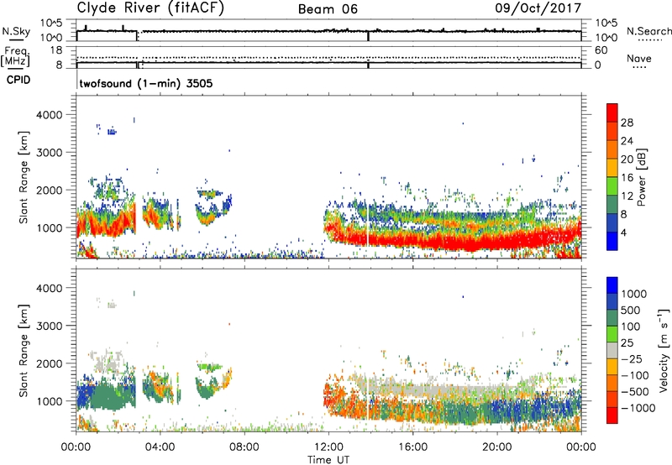Click the Freq. [MHz] axis label
Screen dimensions: 672x465
point(16,57)
